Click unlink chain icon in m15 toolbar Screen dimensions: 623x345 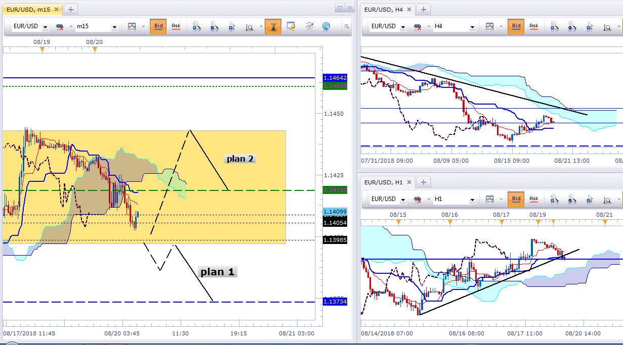tap(60, 26)
